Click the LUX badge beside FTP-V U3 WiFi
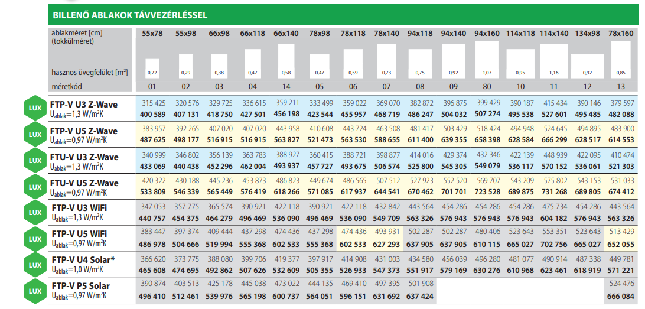 click(x=35, y=213)
